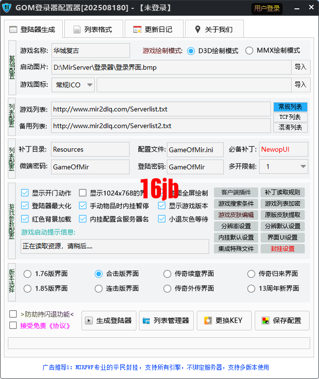Viewport: 319px width, 379px height.
Task: Open 客户端插件 settings
Action: coord(236,192)
